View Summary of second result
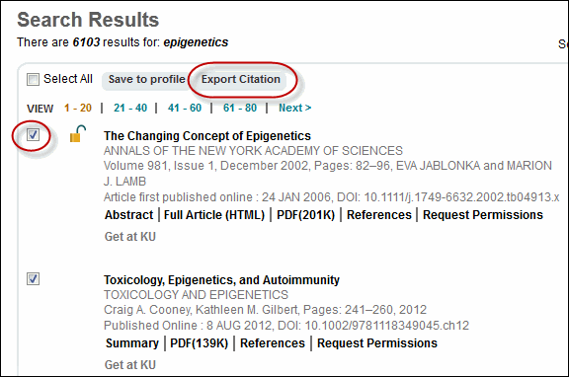 132,343
